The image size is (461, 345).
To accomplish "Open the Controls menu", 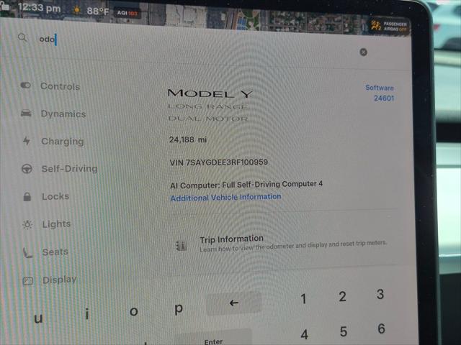I will point(61,86).
